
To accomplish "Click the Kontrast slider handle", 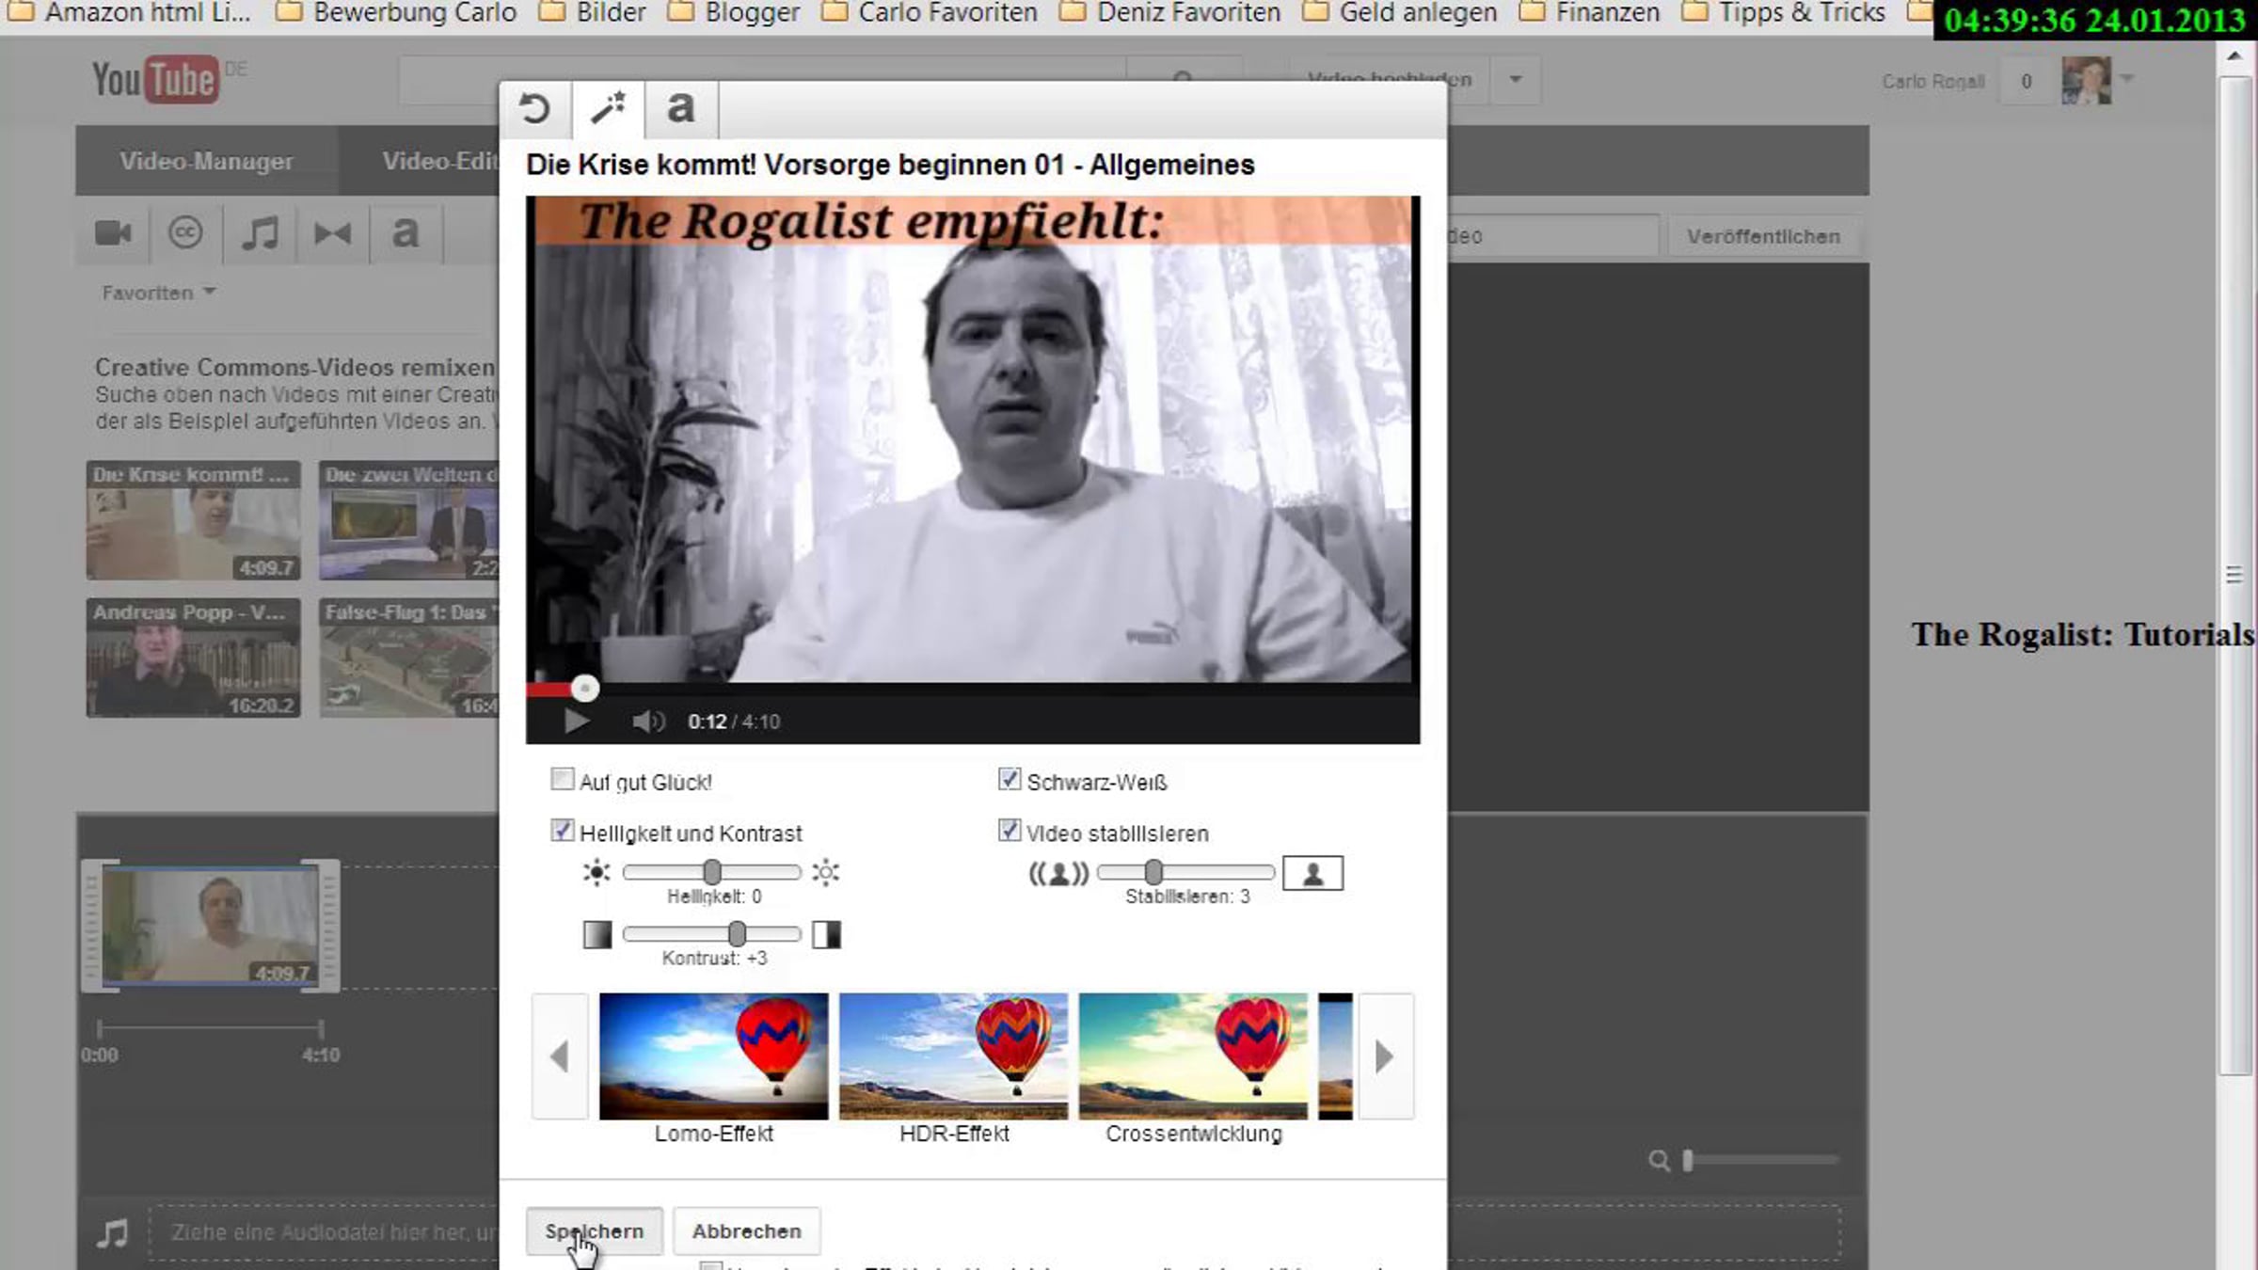I will point(737,933).
